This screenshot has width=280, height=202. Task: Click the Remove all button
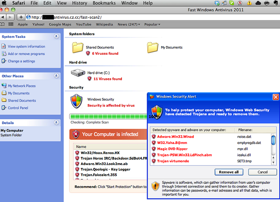(229, 172)
